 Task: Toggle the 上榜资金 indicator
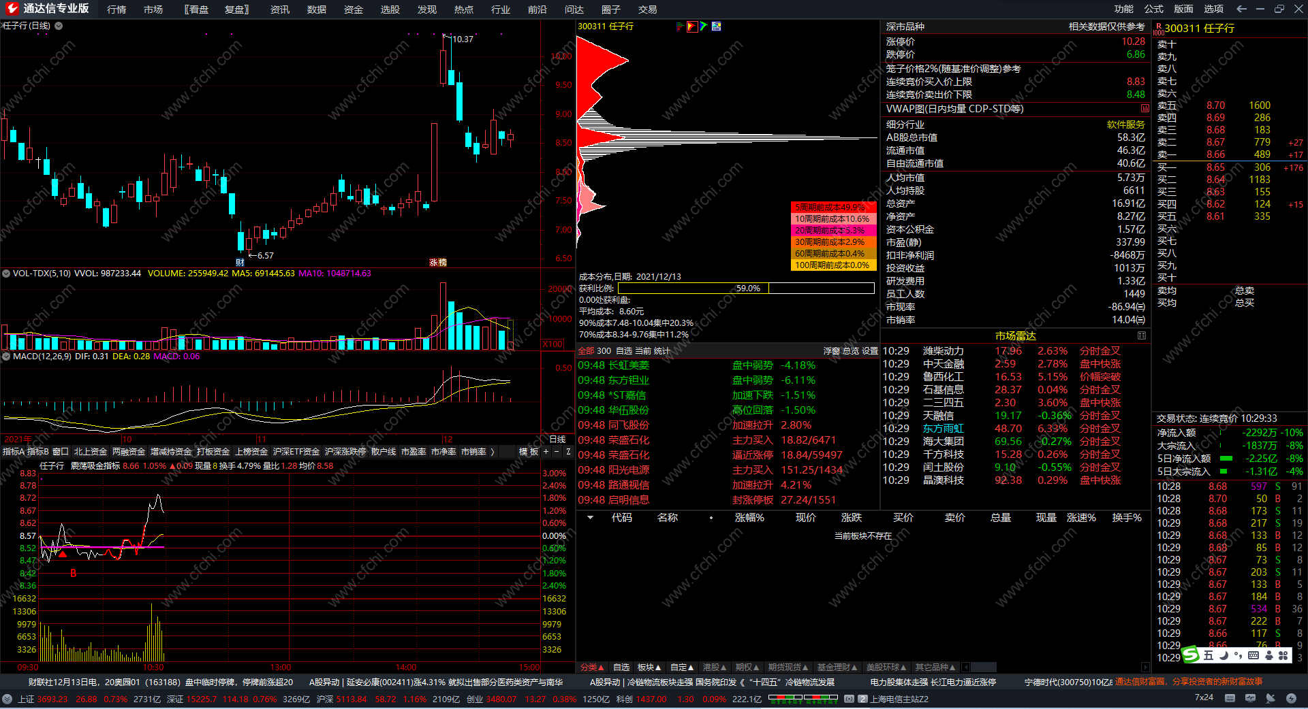251,452
